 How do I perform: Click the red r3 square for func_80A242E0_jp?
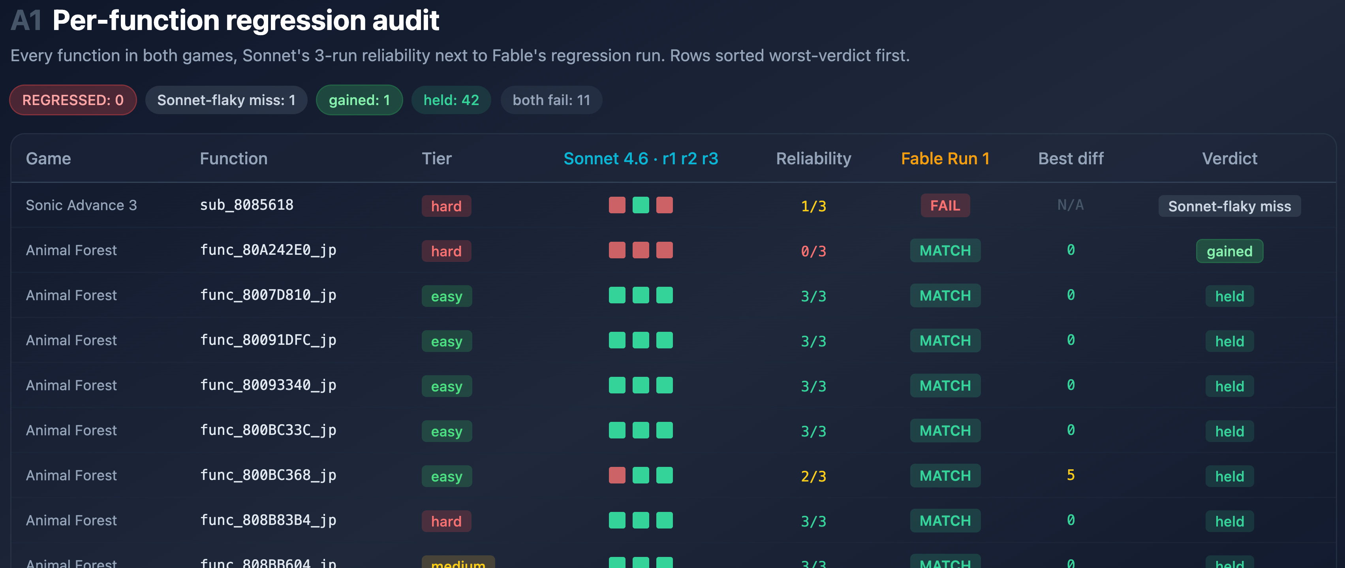(x=665, y=250)
